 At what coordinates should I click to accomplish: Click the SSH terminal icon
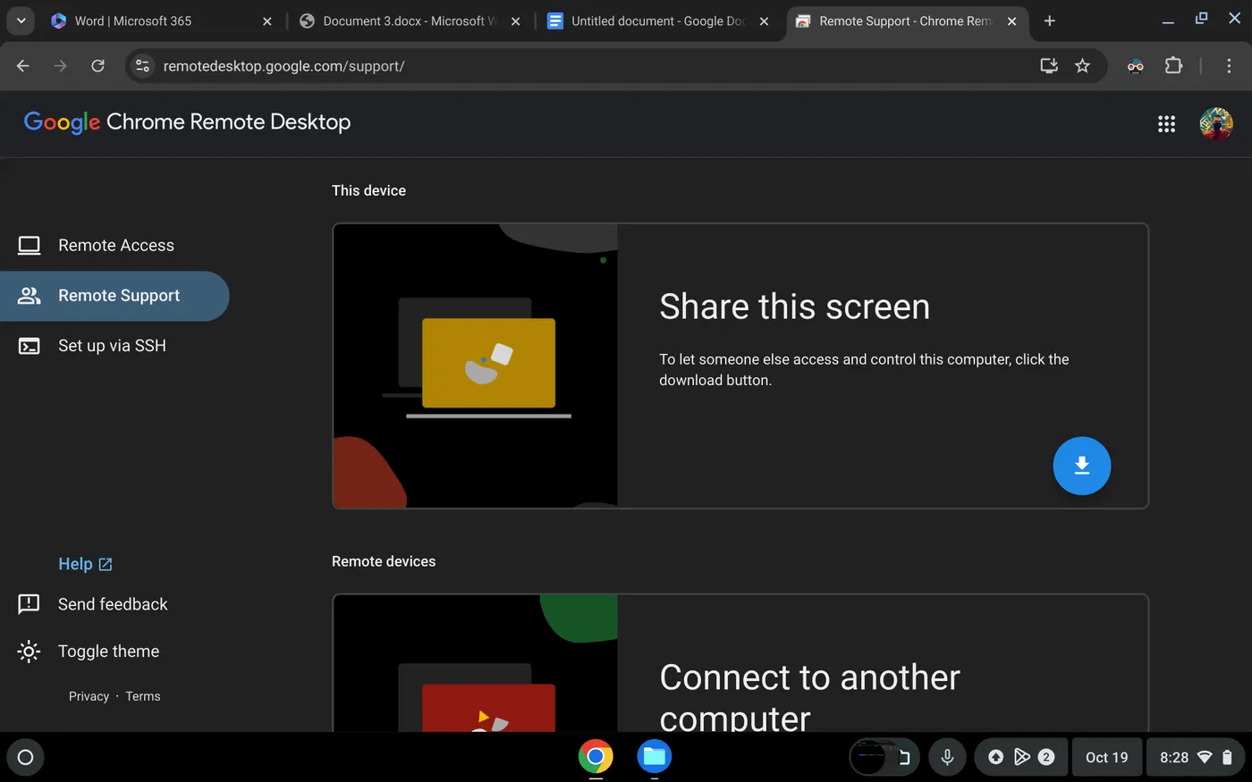30,346
